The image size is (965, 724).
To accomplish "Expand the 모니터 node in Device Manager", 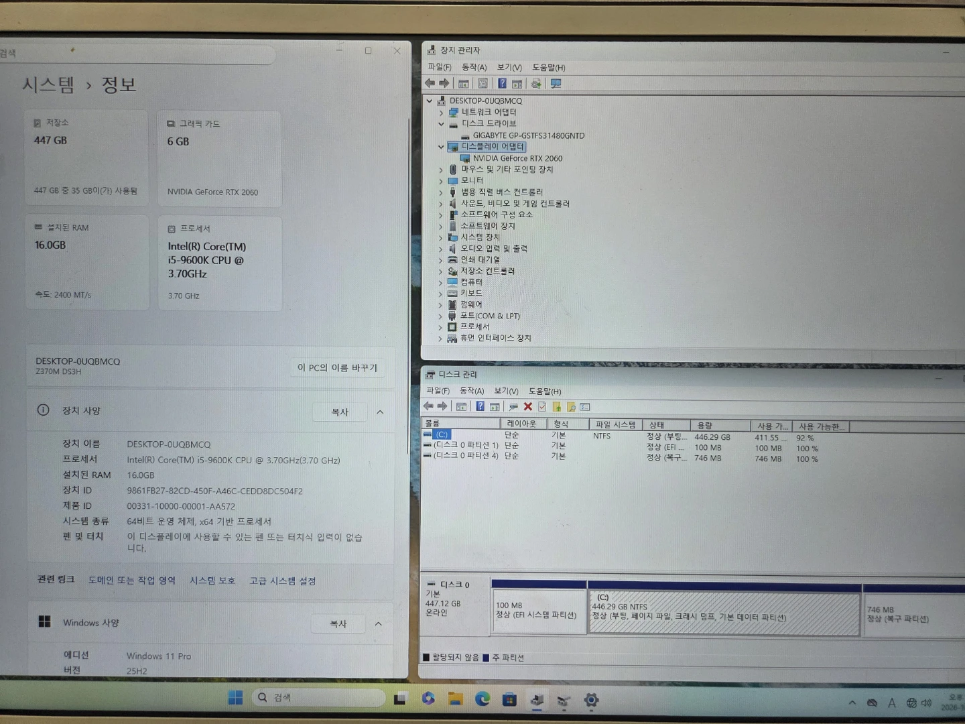I will tap(440, 181).
